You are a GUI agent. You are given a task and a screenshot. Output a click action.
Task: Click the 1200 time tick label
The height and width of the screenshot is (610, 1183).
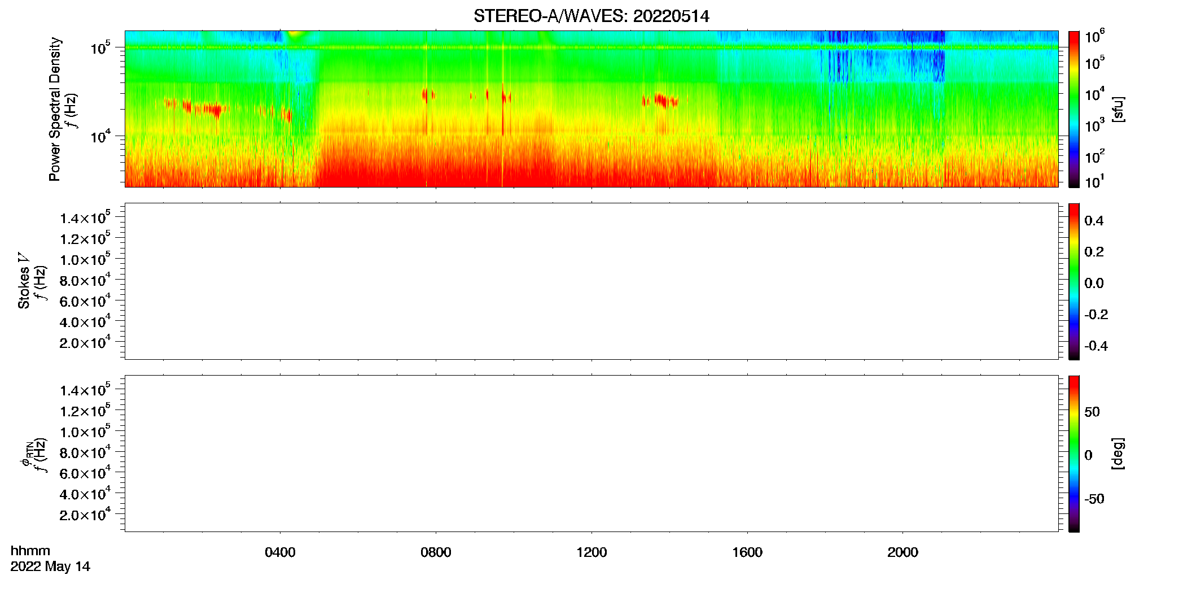(591, 552)
